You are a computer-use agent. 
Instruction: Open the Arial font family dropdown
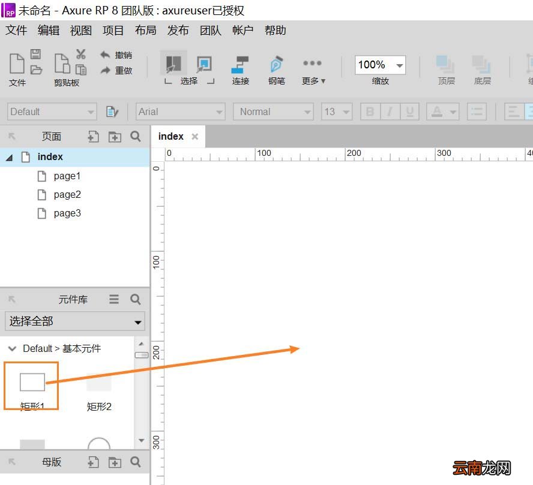pos(180,112)
